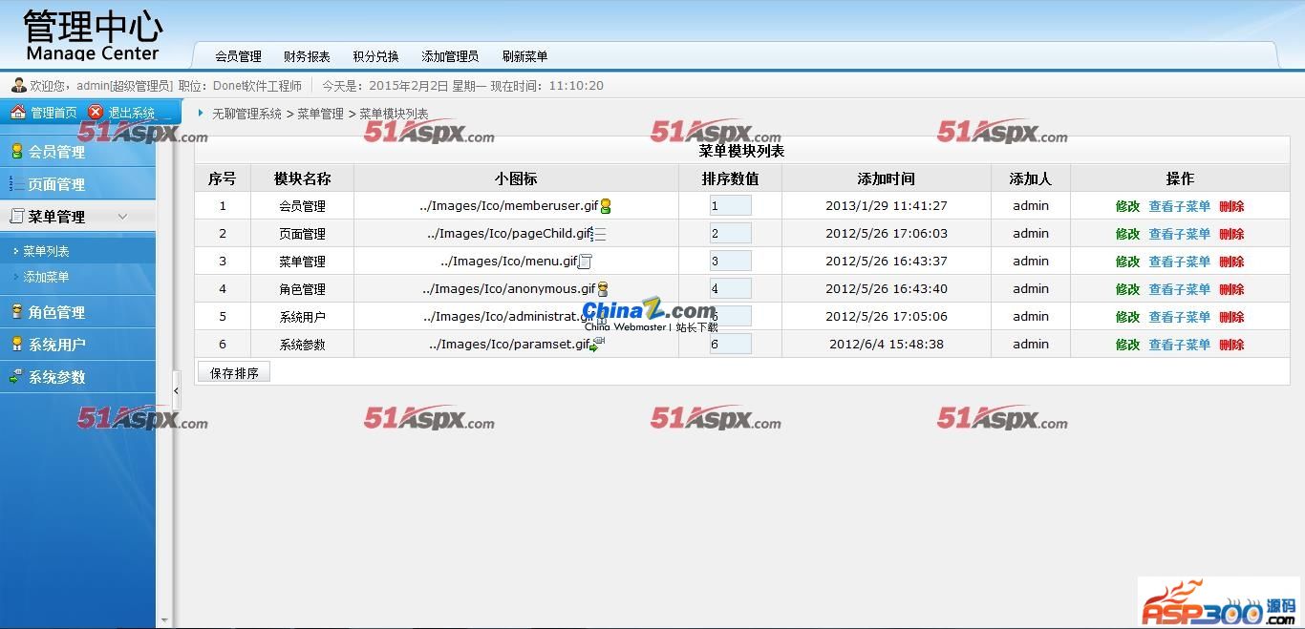Image resolution: width=1305 pixels, height=629 pixels.
Task: Click 菜单管理 in the breadcrumb
Action: pos(320,114)
